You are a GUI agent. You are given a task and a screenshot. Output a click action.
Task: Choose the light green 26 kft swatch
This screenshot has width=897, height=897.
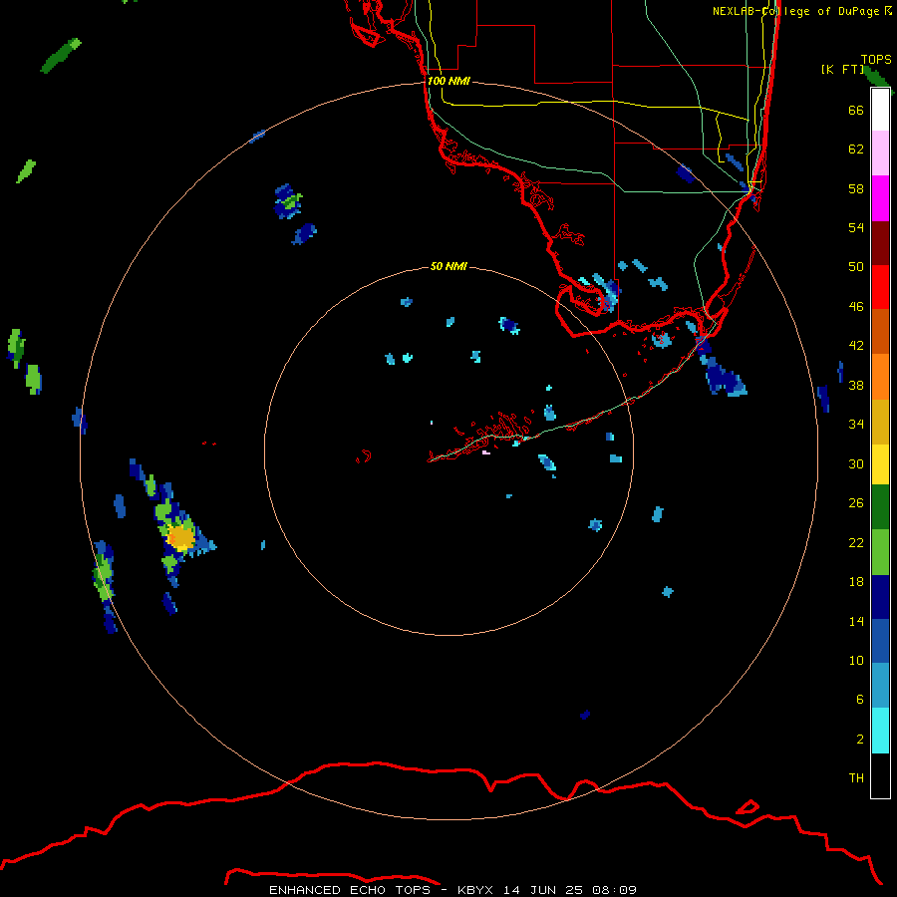[x=880, y=552]
